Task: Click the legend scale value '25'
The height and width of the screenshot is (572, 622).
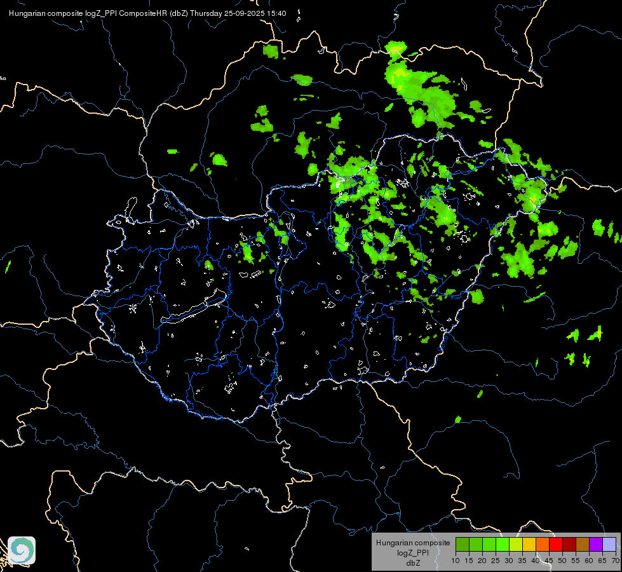Action: click(x=496, y=561)
